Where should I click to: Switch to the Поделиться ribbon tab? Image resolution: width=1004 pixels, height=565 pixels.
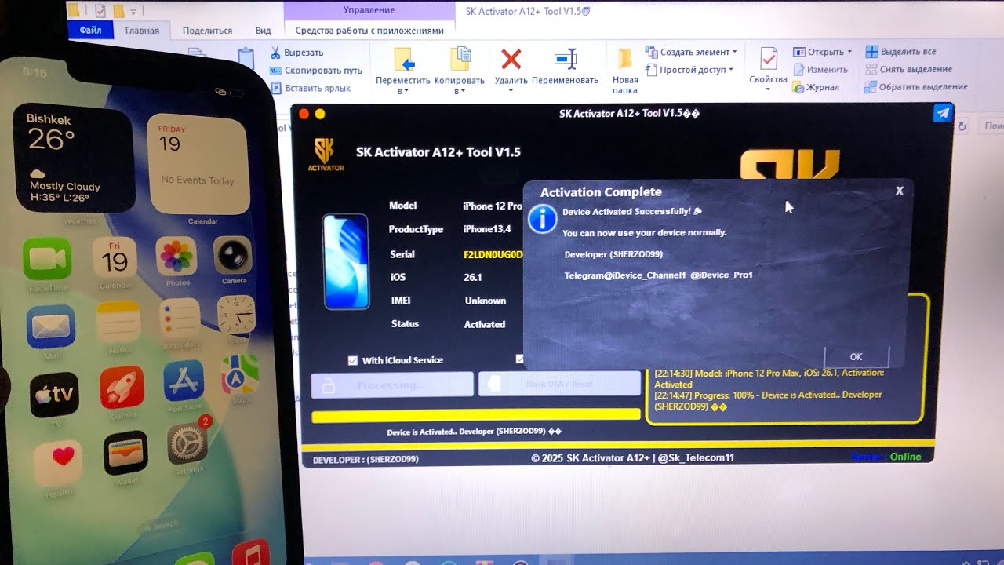207,31
